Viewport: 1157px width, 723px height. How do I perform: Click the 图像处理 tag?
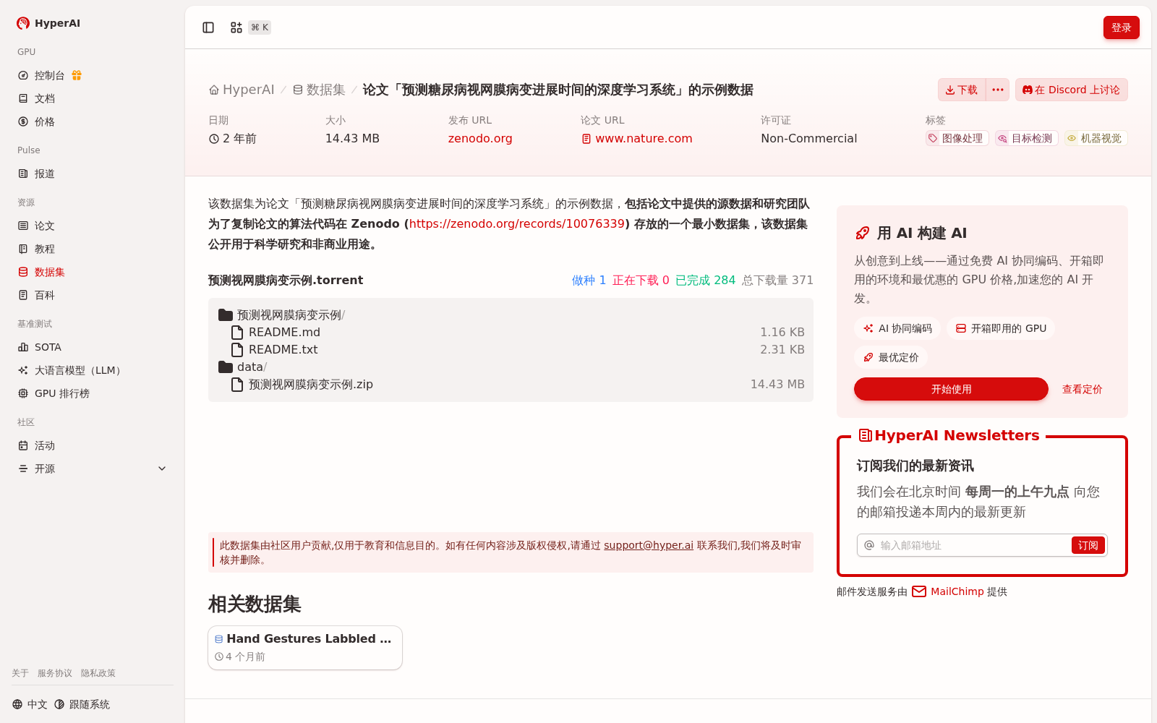click(957, 138)
